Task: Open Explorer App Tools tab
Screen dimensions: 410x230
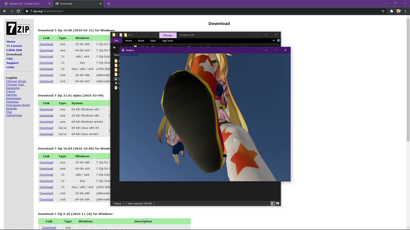Action: (168, 41)
